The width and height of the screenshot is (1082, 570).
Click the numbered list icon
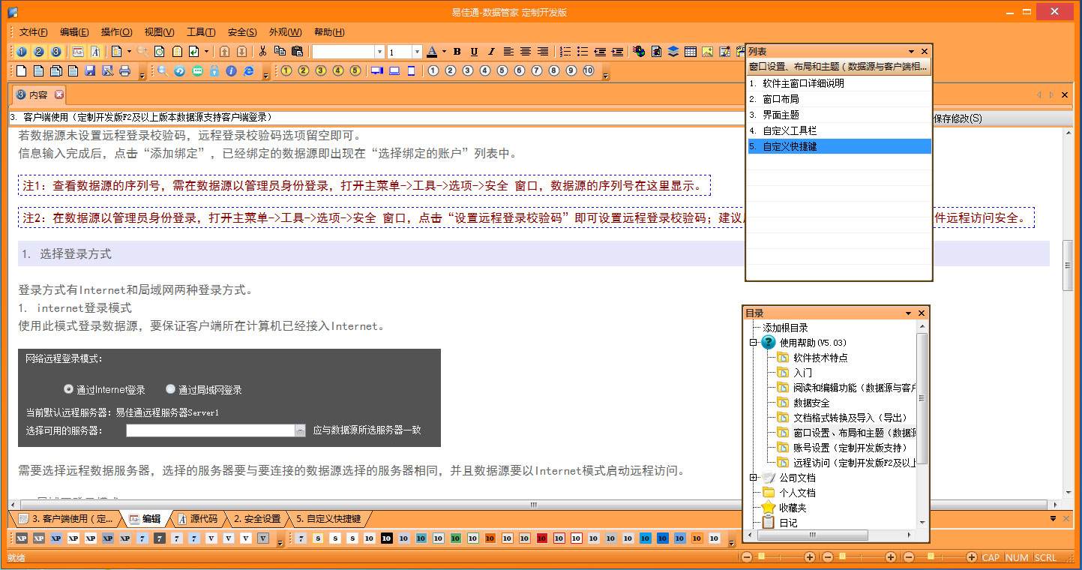tap(565, 52)
